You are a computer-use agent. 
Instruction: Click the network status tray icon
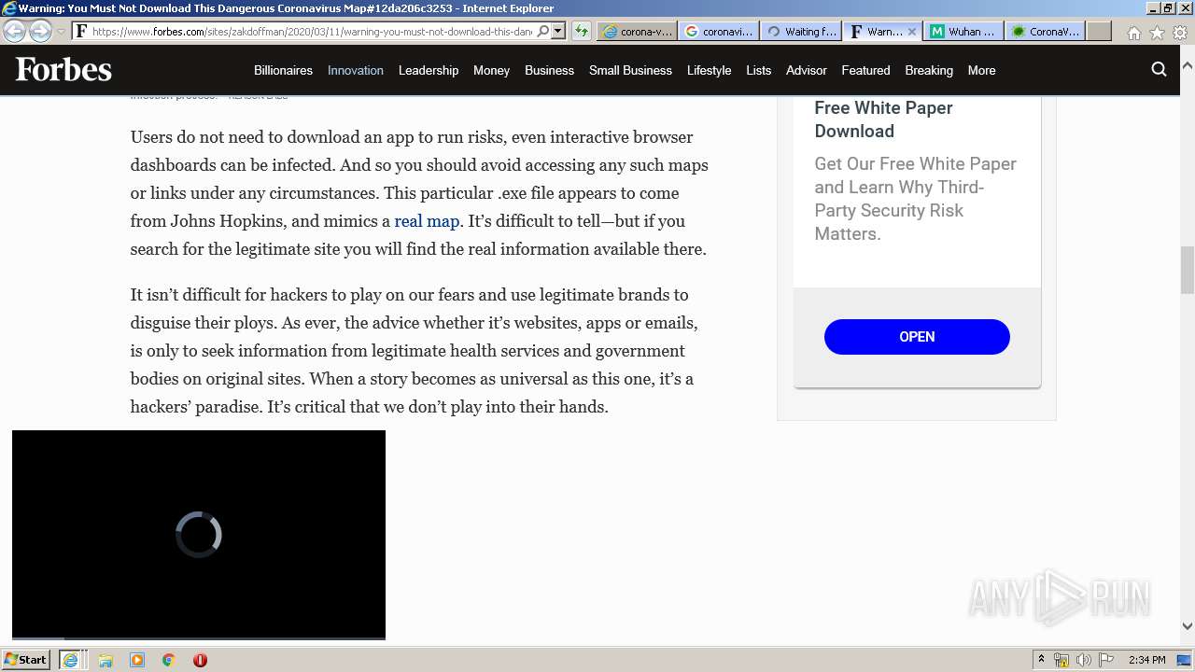pos(1061,660)
